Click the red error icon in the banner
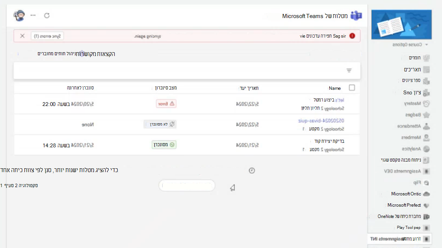442x248 pixels. 352,36
